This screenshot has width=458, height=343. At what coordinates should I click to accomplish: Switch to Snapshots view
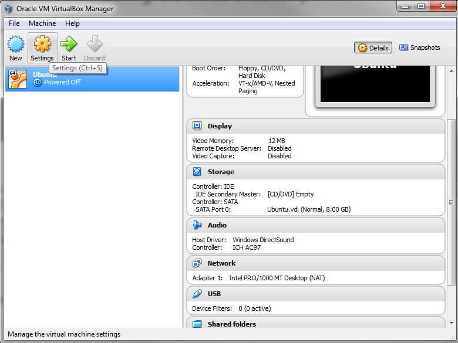(x=420, y=47)
